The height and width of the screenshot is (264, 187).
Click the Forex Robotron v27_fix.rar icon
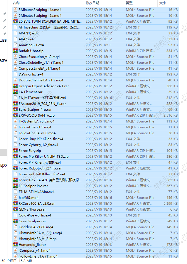tap(15, 168)
